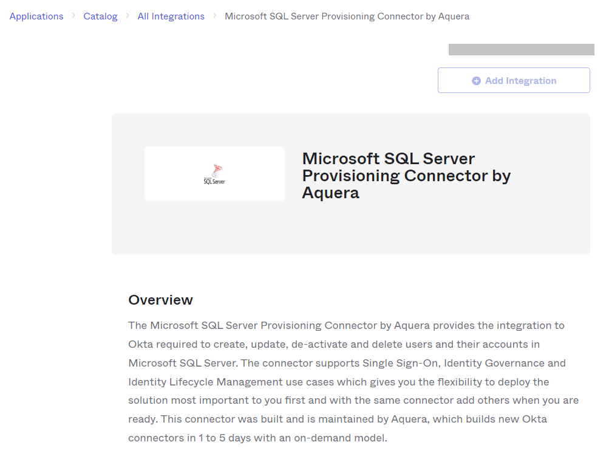Click the overview line starting "The Microsoft SQL Server"
This screenshot has width=609, height=456.
click(346, 325)
